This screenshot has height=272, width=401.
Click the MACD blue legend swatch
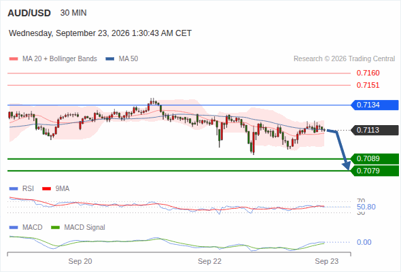click(x=14, y=228)
